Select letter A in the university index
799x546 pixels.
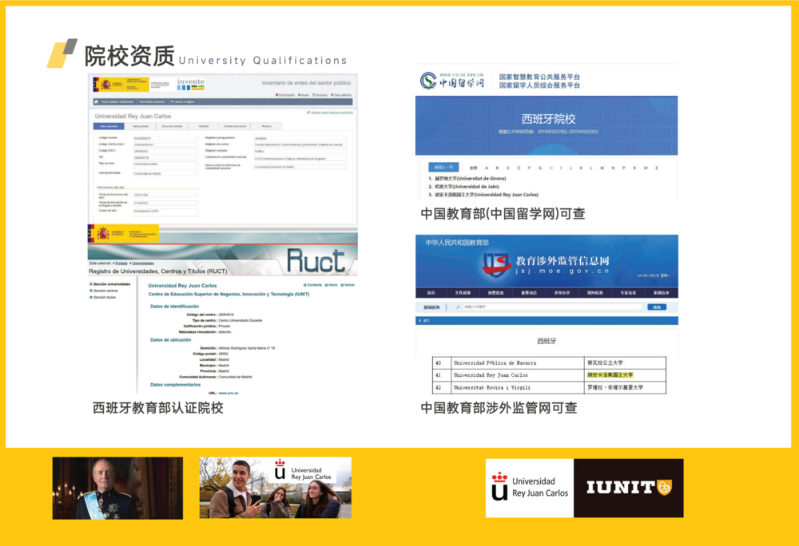pyautogui.click(x=487, y=168)
